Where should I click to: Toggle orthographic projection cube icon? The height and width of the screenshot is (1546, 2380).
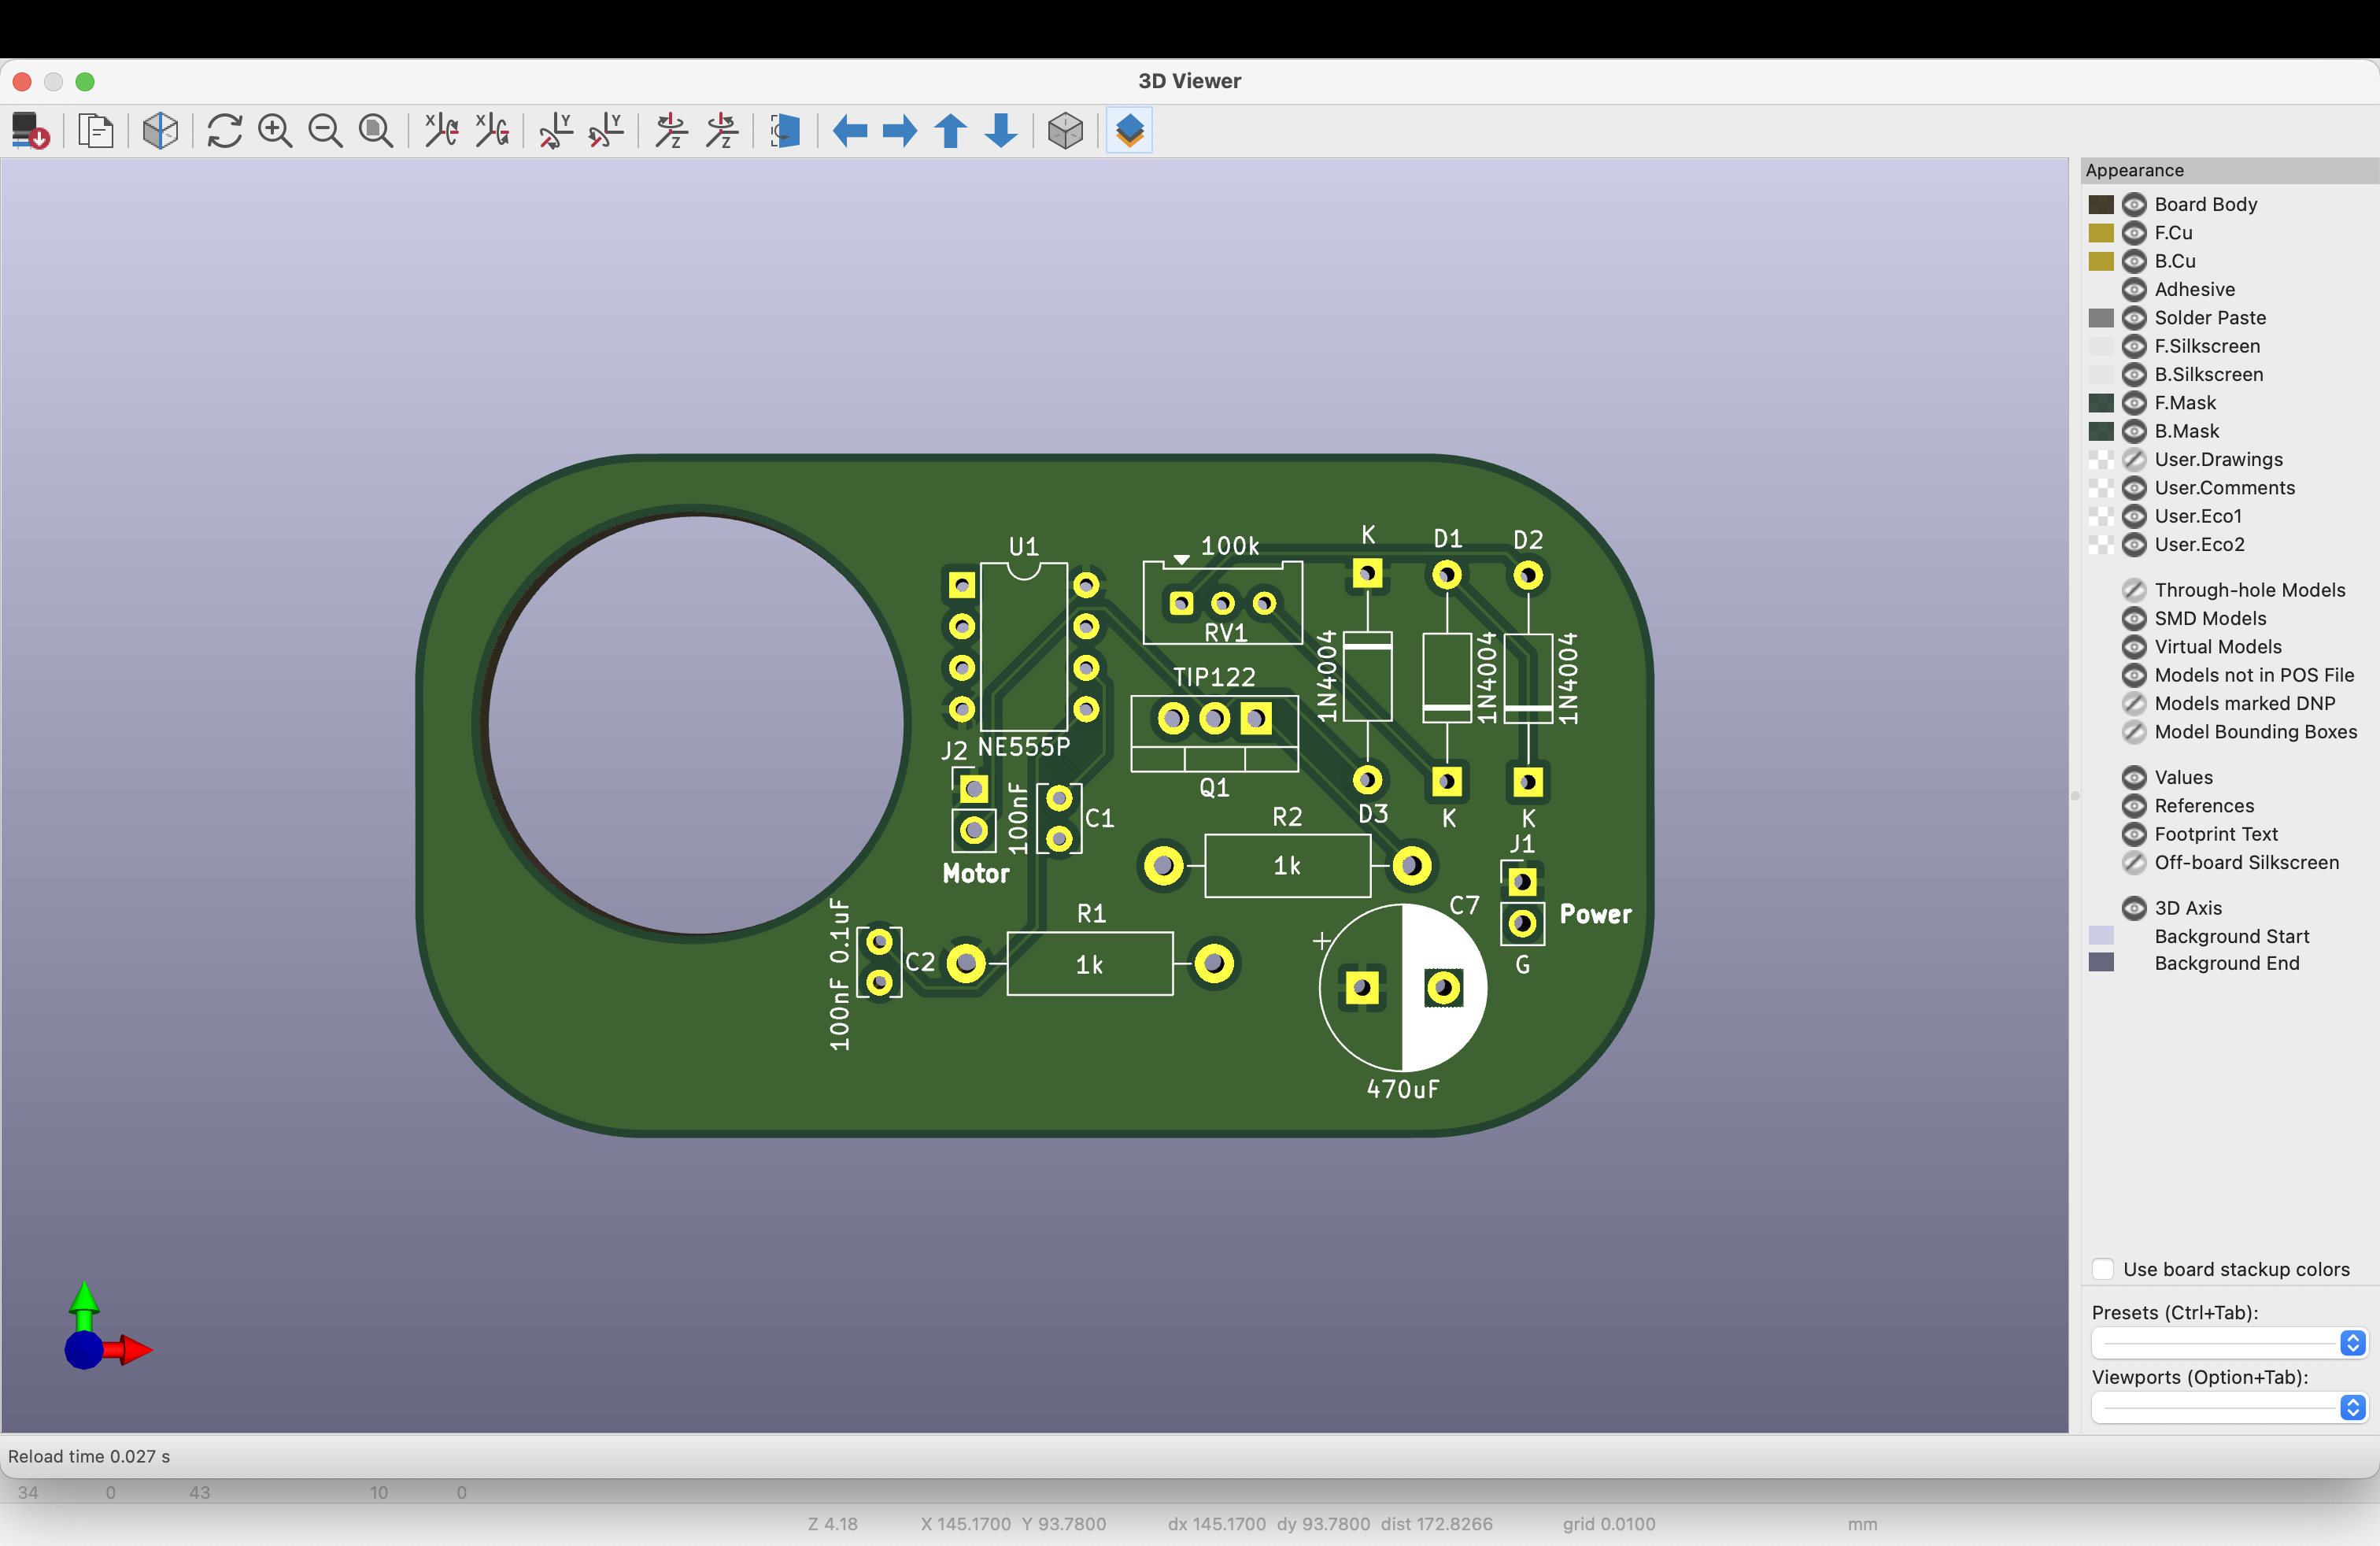coord(1066,131)
